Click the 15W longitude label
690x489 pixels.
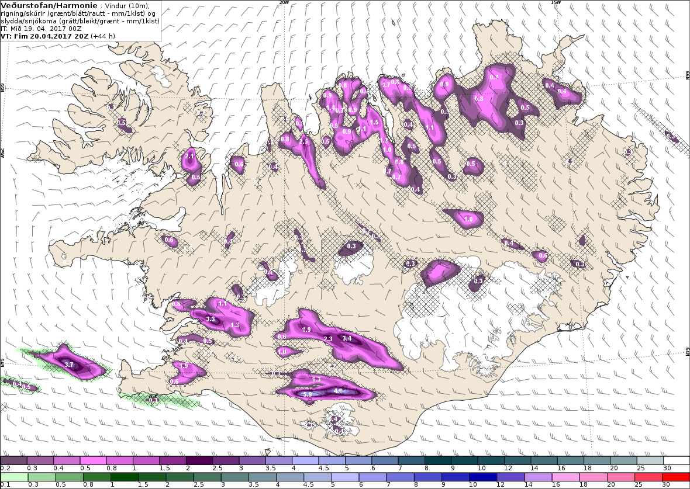click(x=556, y=2)
